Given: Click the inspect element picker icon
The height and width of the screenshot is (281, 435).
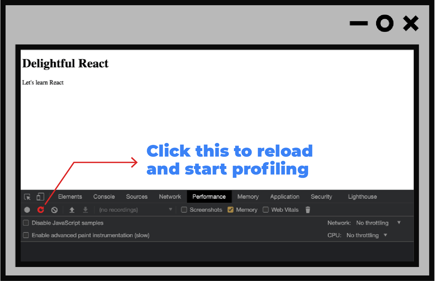Looking at the screenshot, I should tap(27, 197).
